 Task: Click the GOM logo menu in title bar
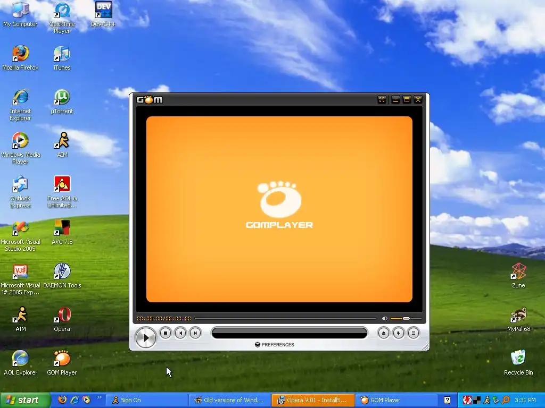(150, 100)
